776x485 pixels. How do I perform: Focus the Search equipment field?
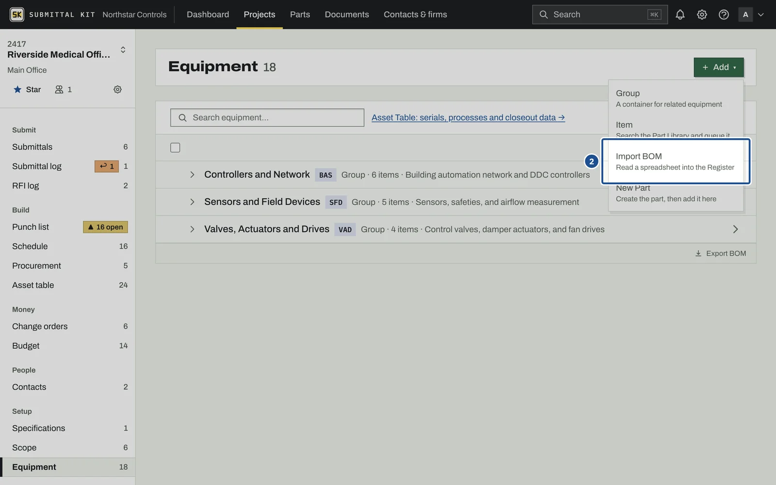pyautogui.click(x=267, y=117)
